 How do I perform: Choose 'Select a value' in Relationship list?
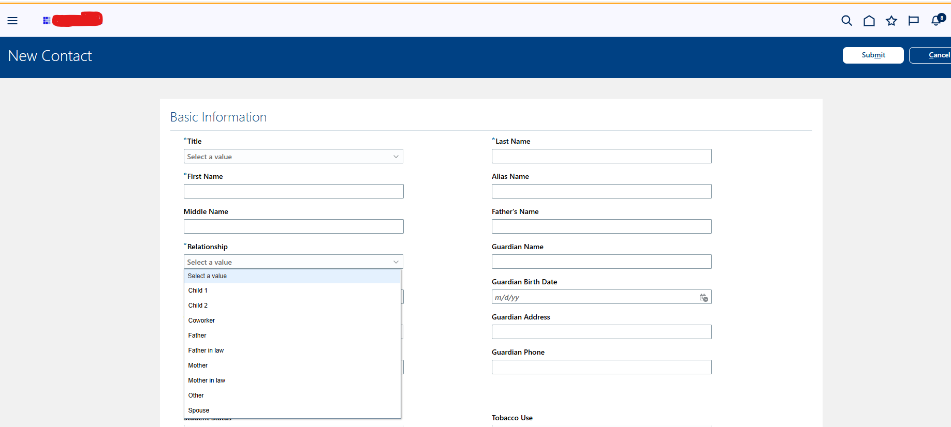coord(292,276)
